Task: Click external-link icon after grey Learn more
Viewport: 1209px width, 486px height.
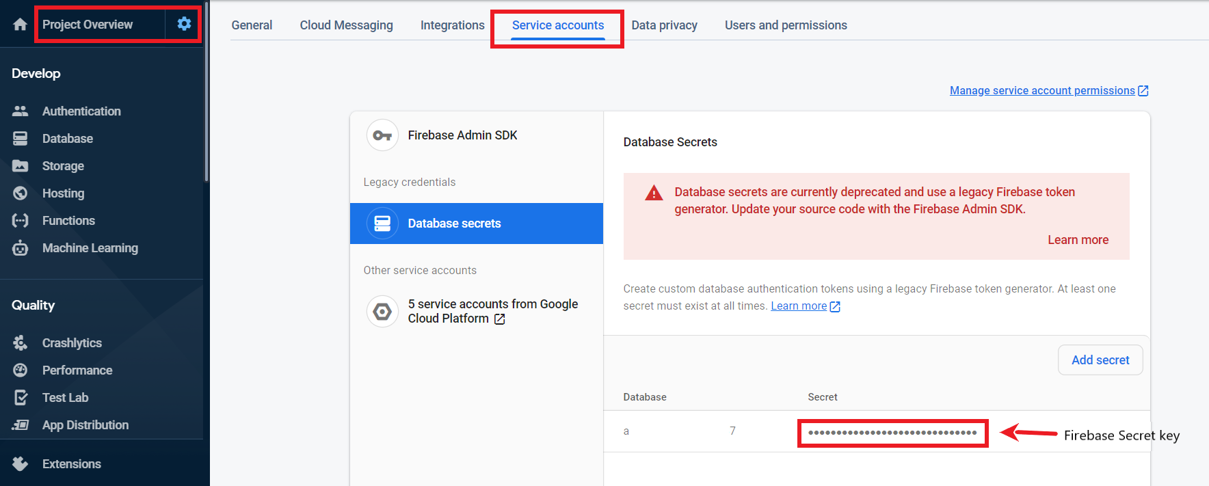Action: 834,307
